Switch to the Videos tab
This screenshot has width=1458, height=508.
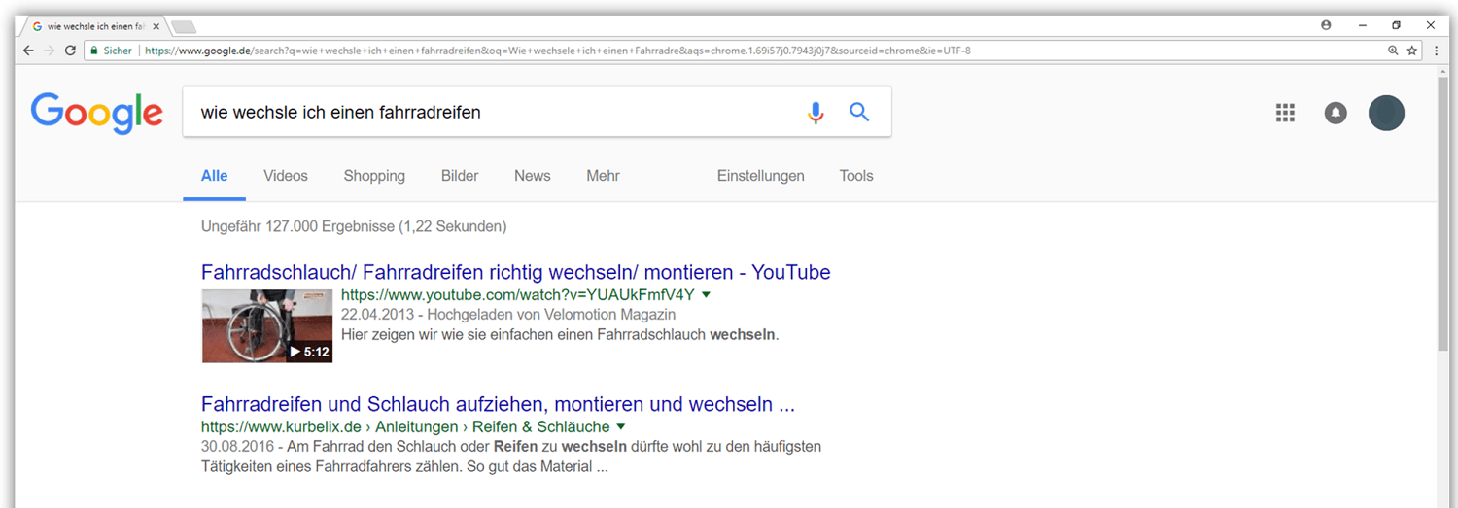click(286, 176)
